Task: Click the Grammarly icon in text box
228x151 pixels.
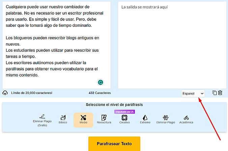Action: [x=100, y=82]
